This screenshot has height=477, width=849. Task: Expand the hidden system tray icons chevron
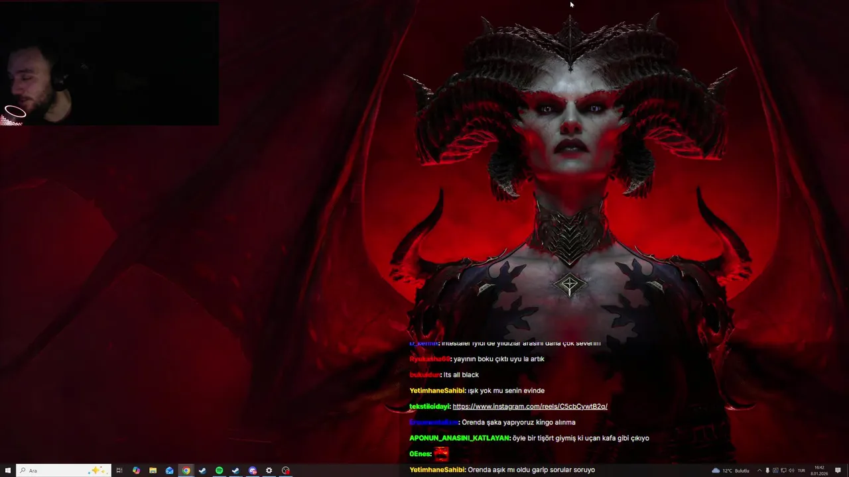point(759,470)
